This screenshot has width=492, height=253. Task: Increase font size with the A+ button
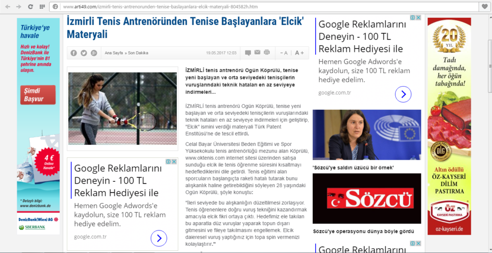[x=299, y=53]
